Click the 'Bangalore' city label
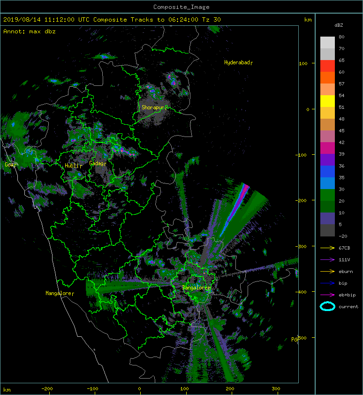Viewport: 363px width, 395px height. click(196, 288)
